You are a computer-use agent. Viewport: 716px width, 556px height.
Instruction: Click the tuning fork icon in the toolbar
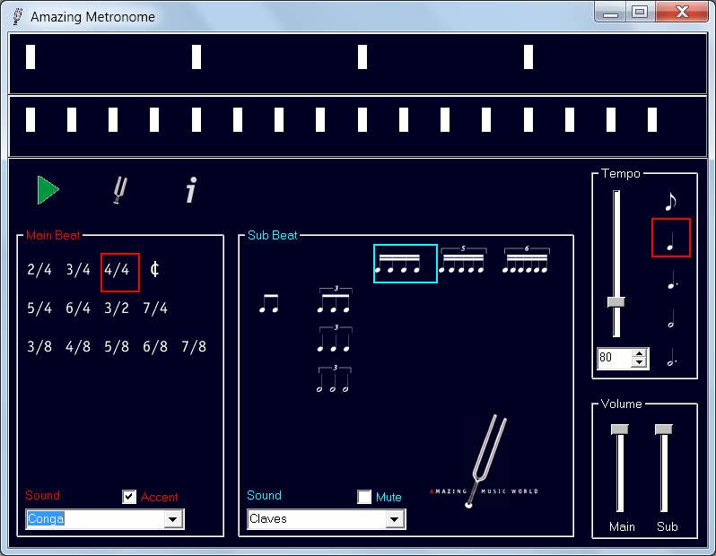[x=119, y=190]
